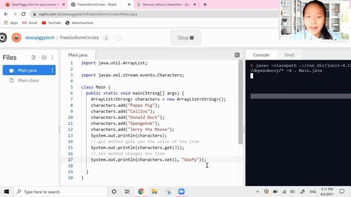Click the Windows Start button
Image resolution: width=351 pixels, height=197 pixels.
click(x=7, y=192)
